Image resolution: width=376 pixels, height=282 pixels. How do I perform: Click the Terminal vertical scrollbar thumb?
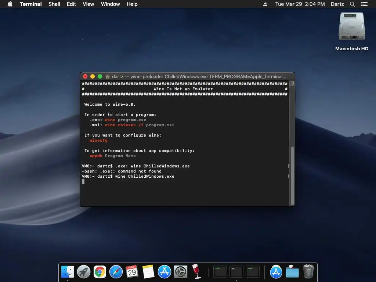(292, 176)
